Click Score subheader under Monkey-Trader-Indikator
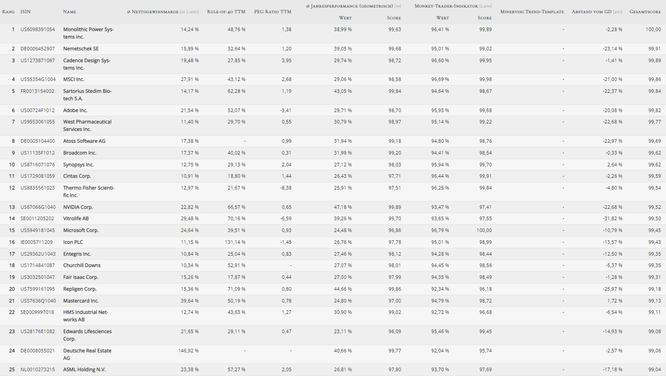 tap(485, 18)
